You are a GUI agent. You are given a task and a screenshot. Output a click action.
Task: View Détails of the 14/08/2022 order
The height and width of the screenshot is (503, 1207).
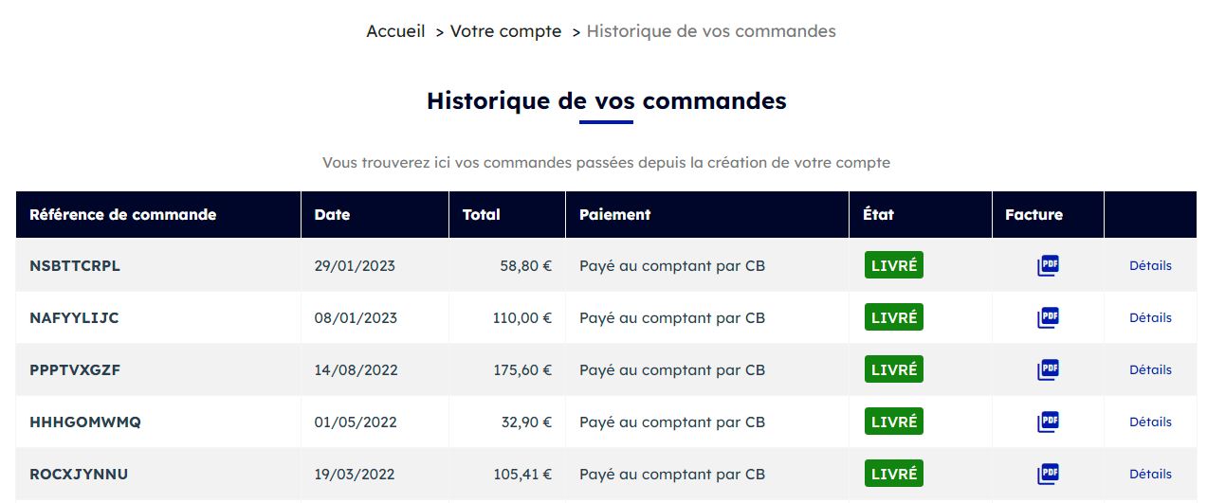(1150, 370)
